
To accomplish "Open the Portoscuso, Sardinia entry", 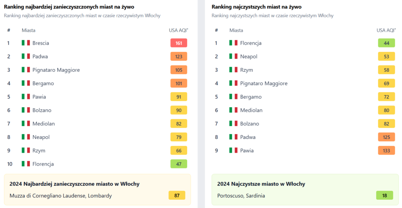I will (241, 195).
